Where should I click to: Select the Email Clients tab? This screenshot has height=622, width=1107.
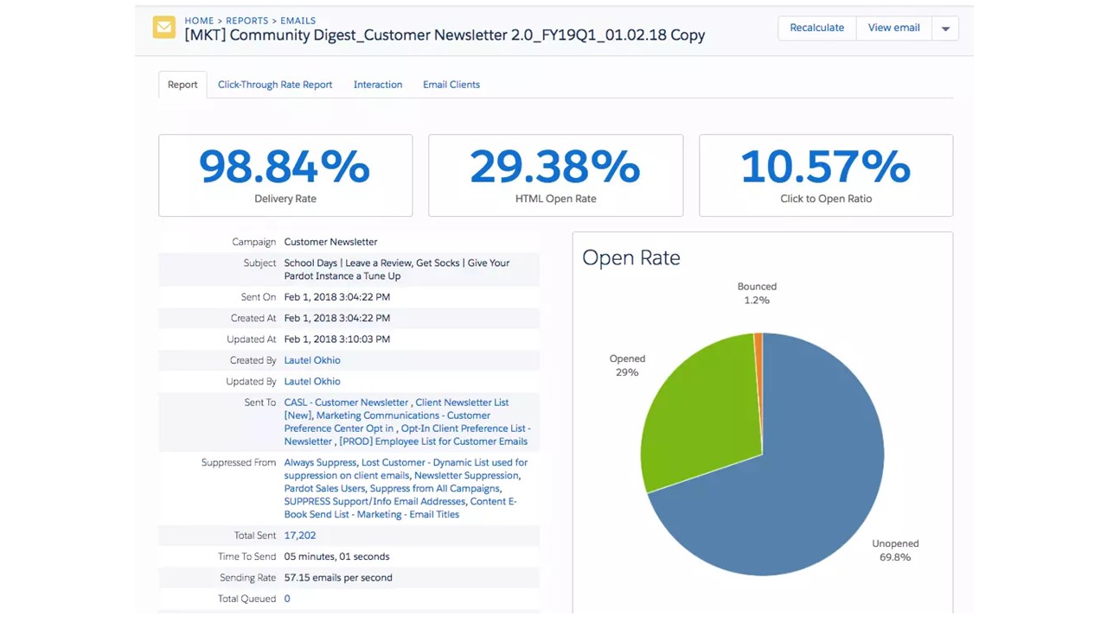tap(451, 84)
